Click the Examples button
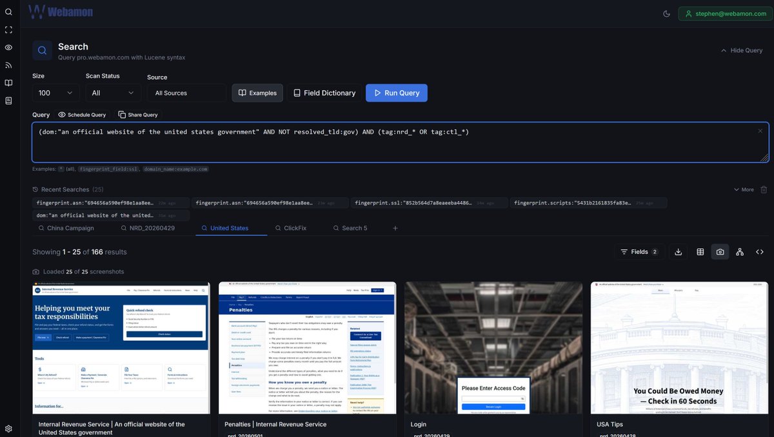This screenshot has height=437, width=774. click(x=257, y=93)
